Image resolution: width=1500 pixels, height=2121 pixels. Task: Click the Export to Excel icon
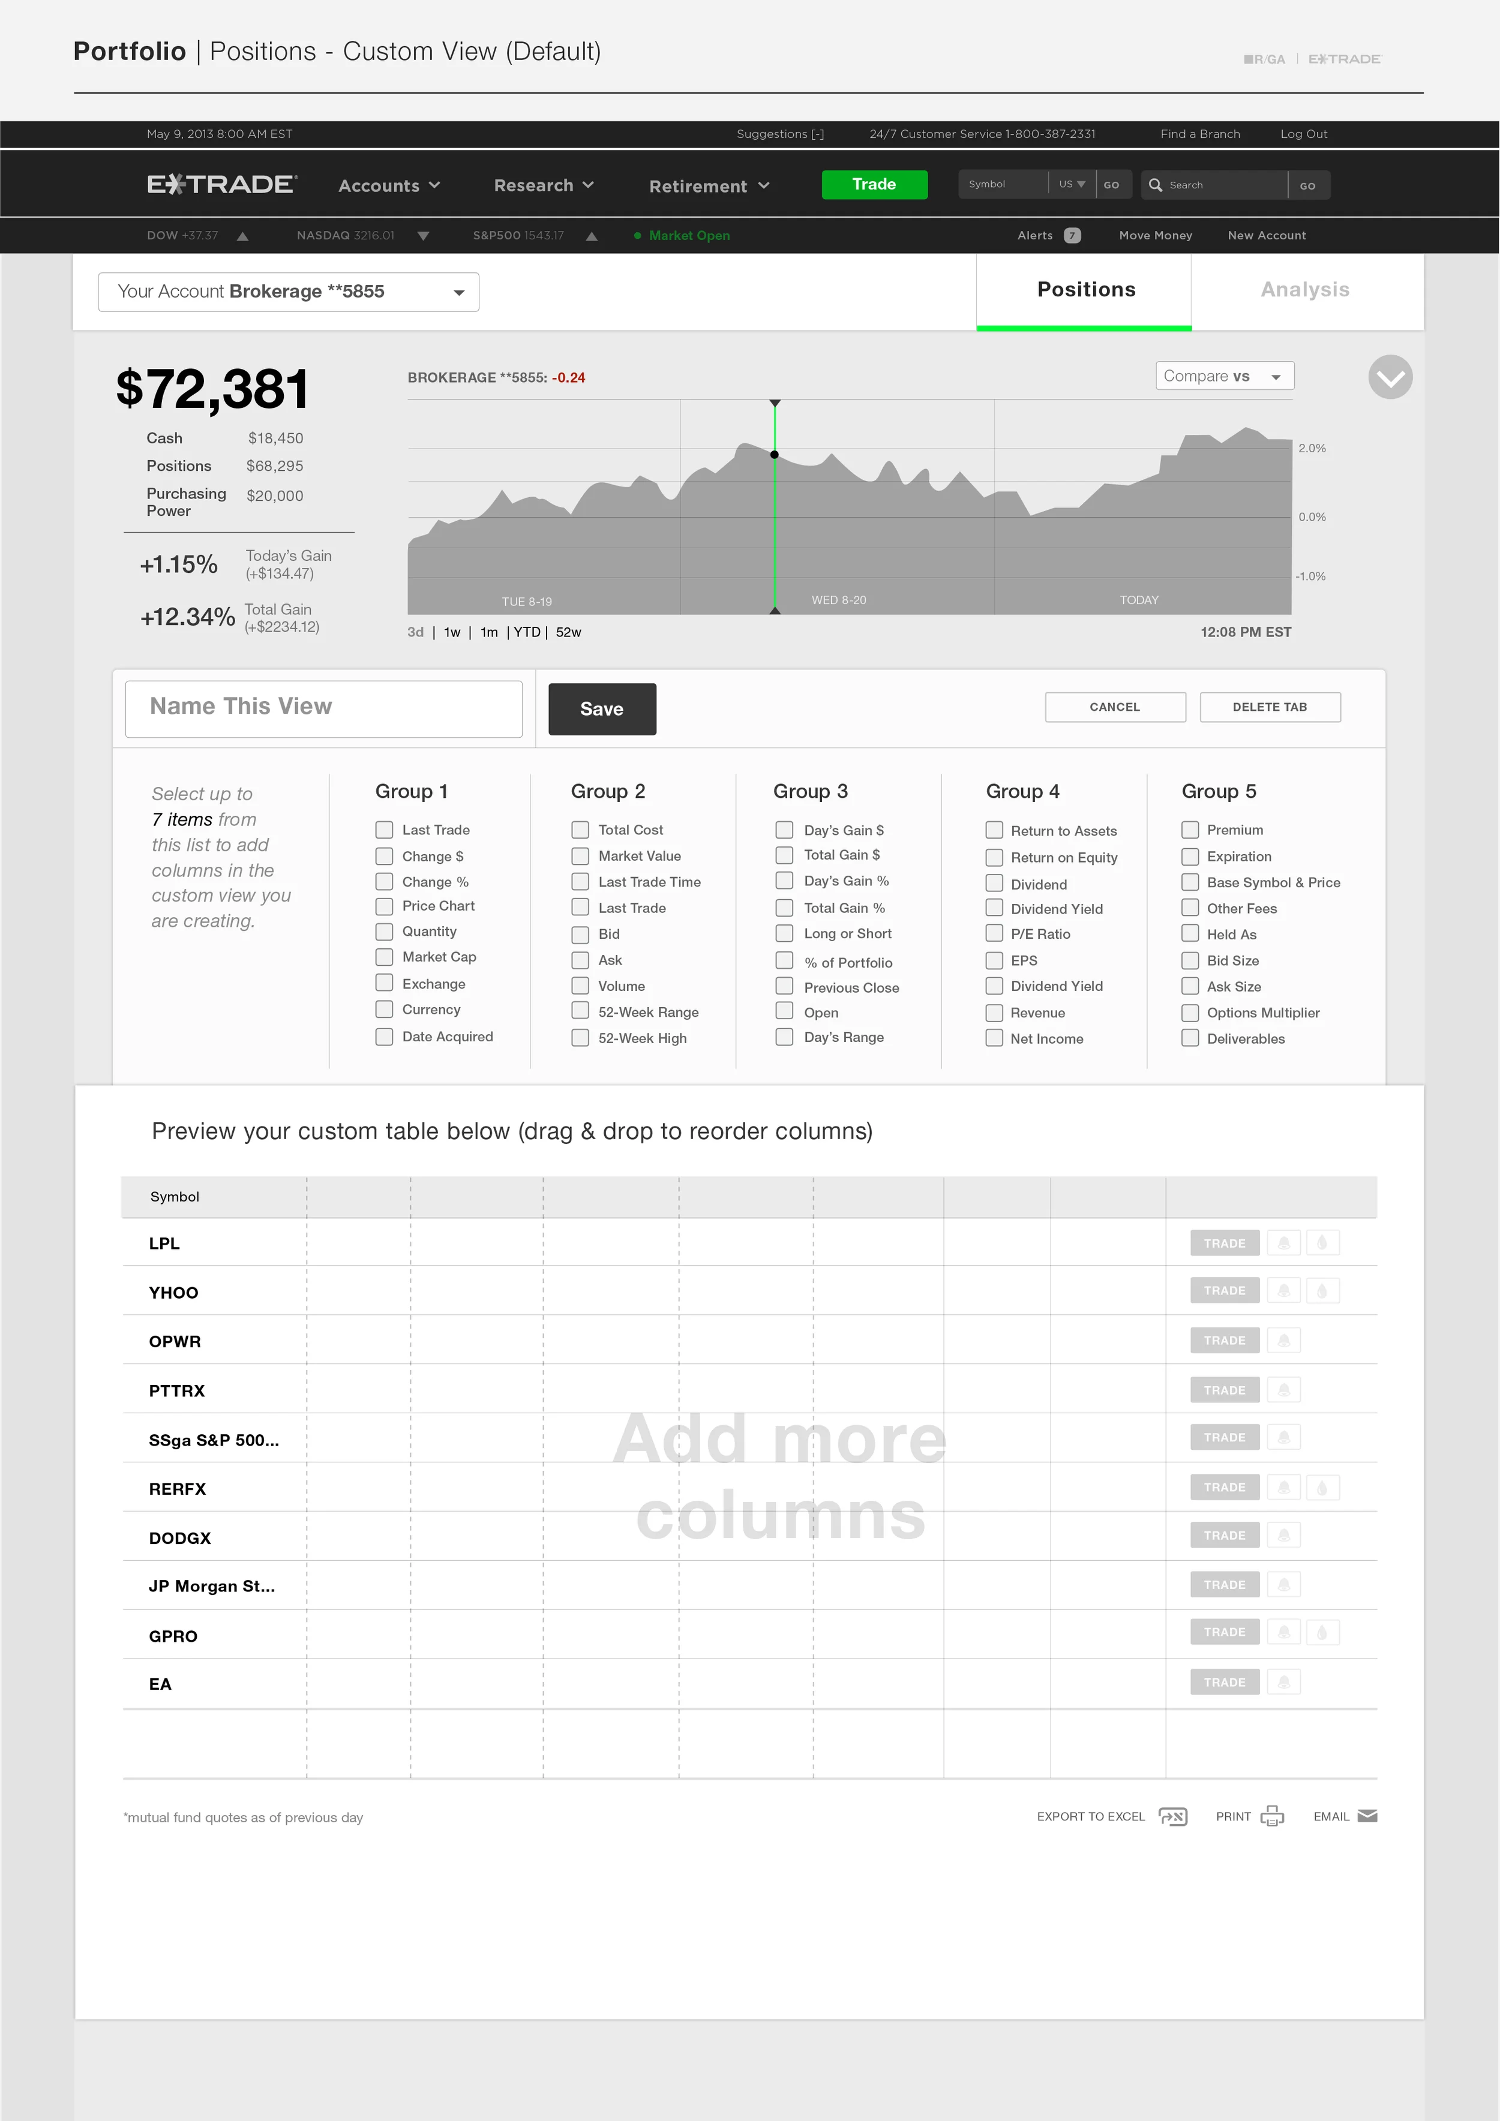1173,1817
